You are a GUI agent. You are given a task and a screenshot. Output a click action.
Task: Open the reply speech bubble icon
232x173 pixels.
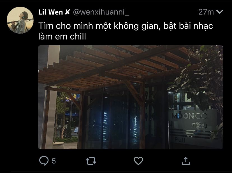click(x=44, y=161)
